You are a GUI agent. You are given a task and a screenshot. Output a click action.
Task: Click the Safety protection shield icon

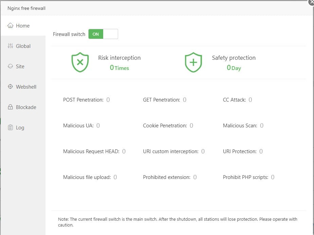[x=193, y=62]
